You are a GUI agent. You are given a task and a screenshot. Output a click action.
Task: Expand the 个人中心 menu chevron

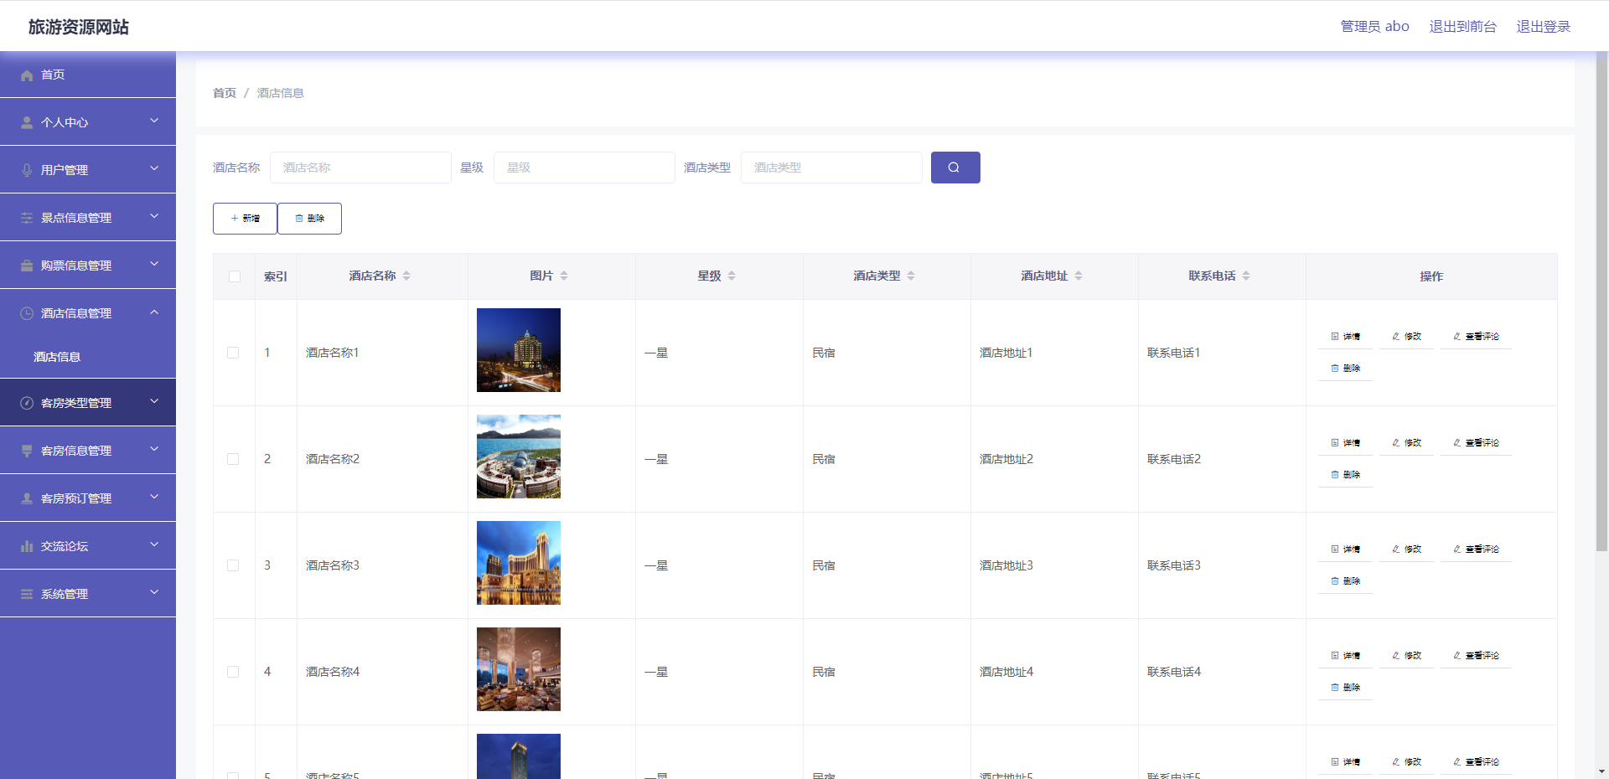pyautogui.click(x=154, y=121)
